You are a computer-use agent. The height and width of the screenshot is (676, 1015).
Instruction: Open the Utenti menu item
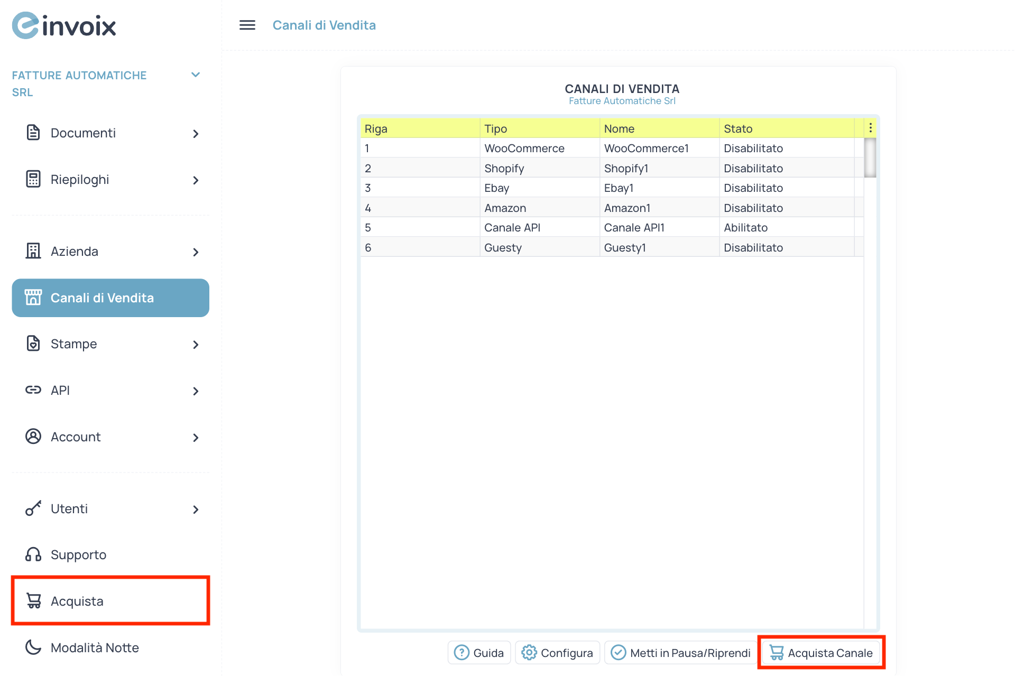pyautogui.click(x=69, y=509)
